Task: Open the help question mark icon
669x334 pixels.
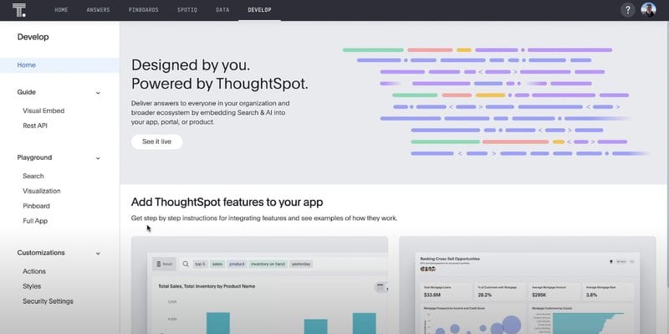Action: (628, 10)
